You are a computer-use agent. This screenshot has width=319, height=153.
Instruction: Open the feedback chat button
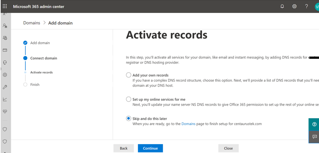(x=314, y=137)
